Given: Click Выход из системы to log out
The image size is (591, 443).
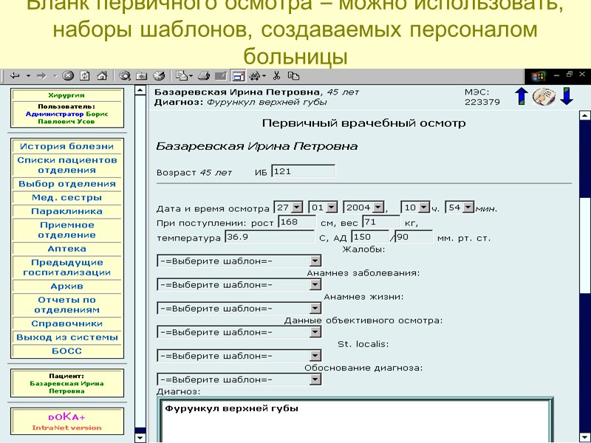Looking at the screenshot, I should coord(66,337).
